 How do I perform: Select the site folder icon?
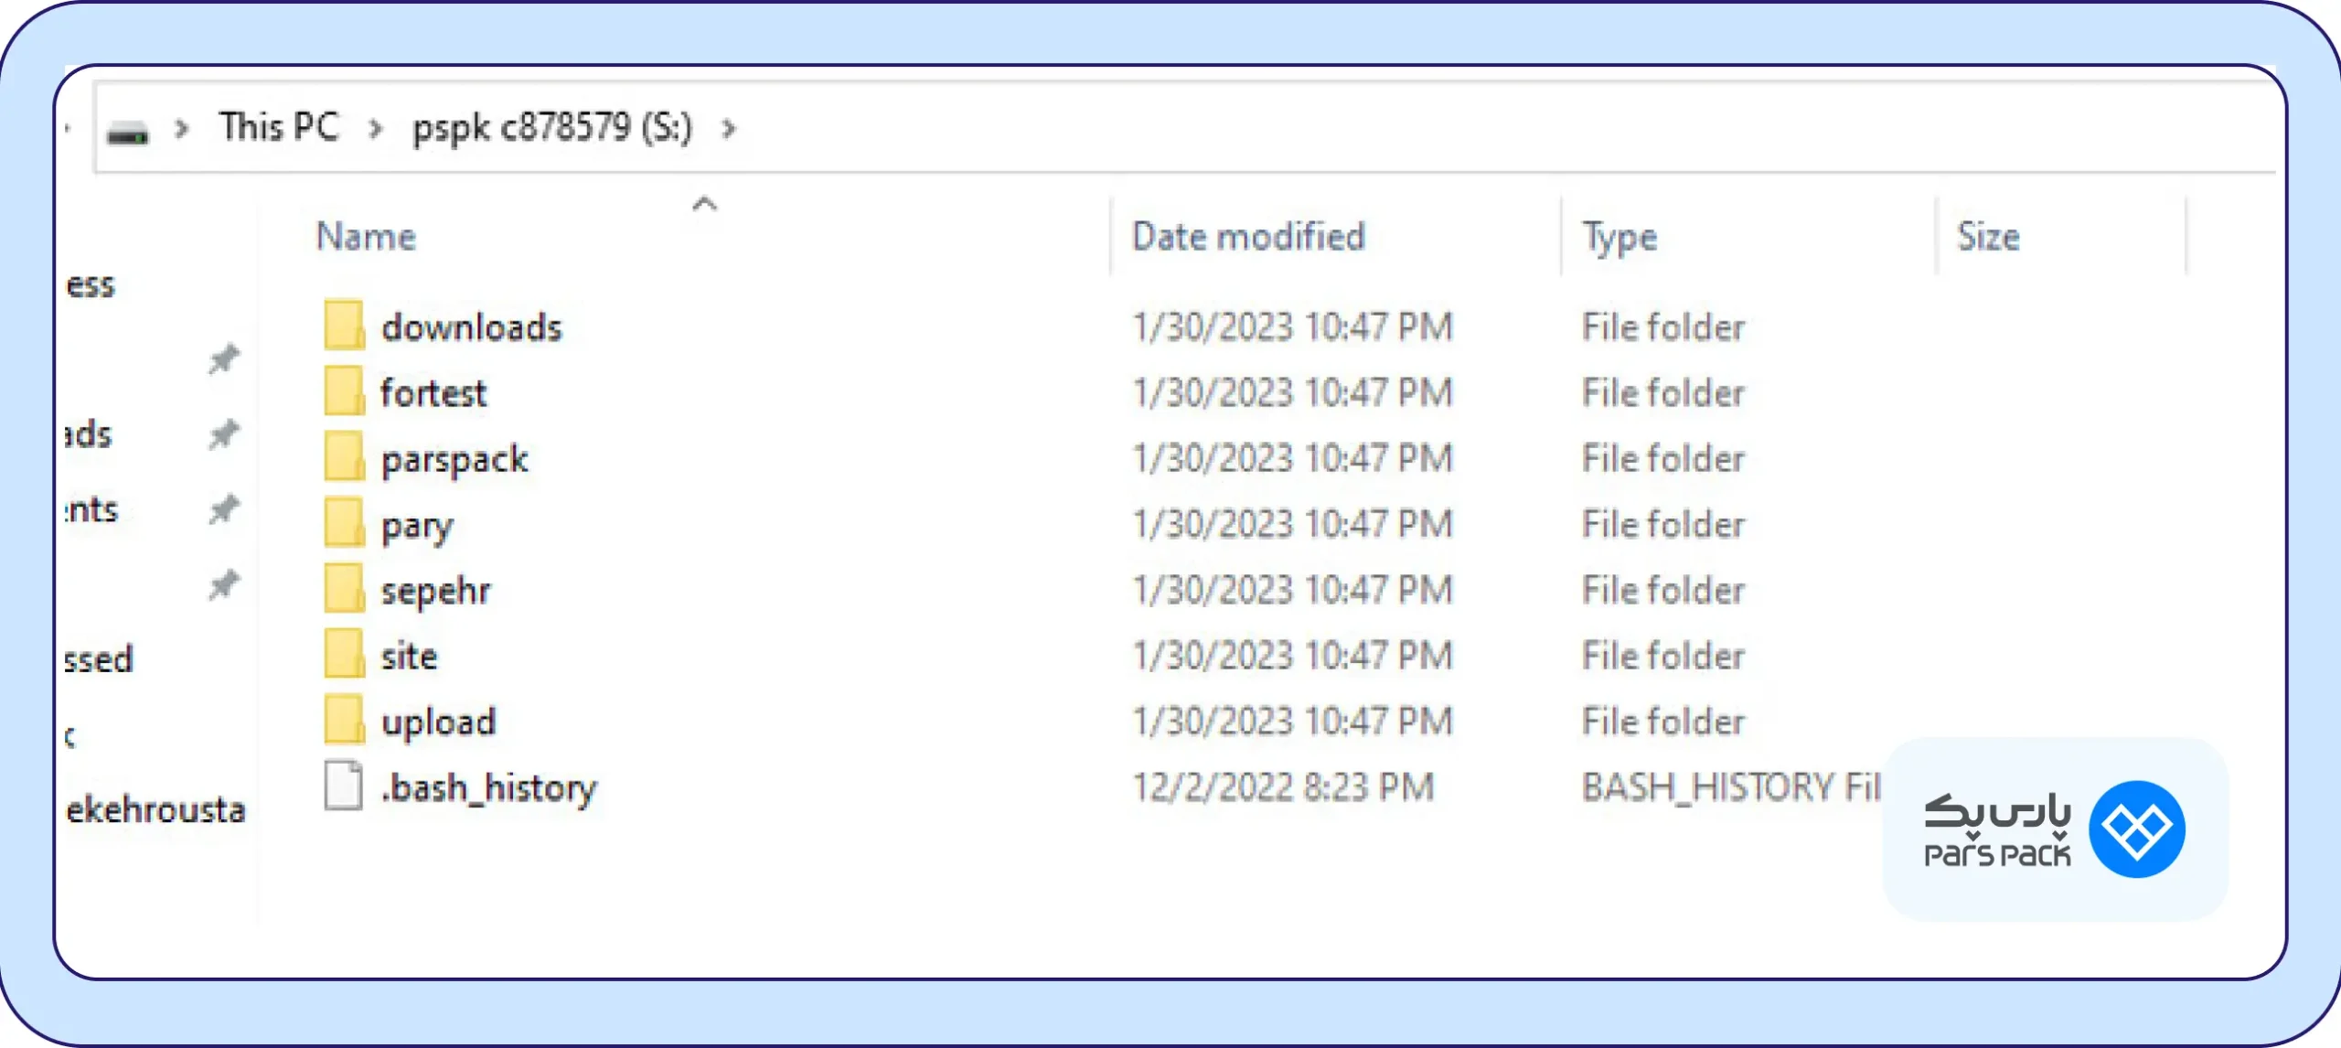(344, 655)
